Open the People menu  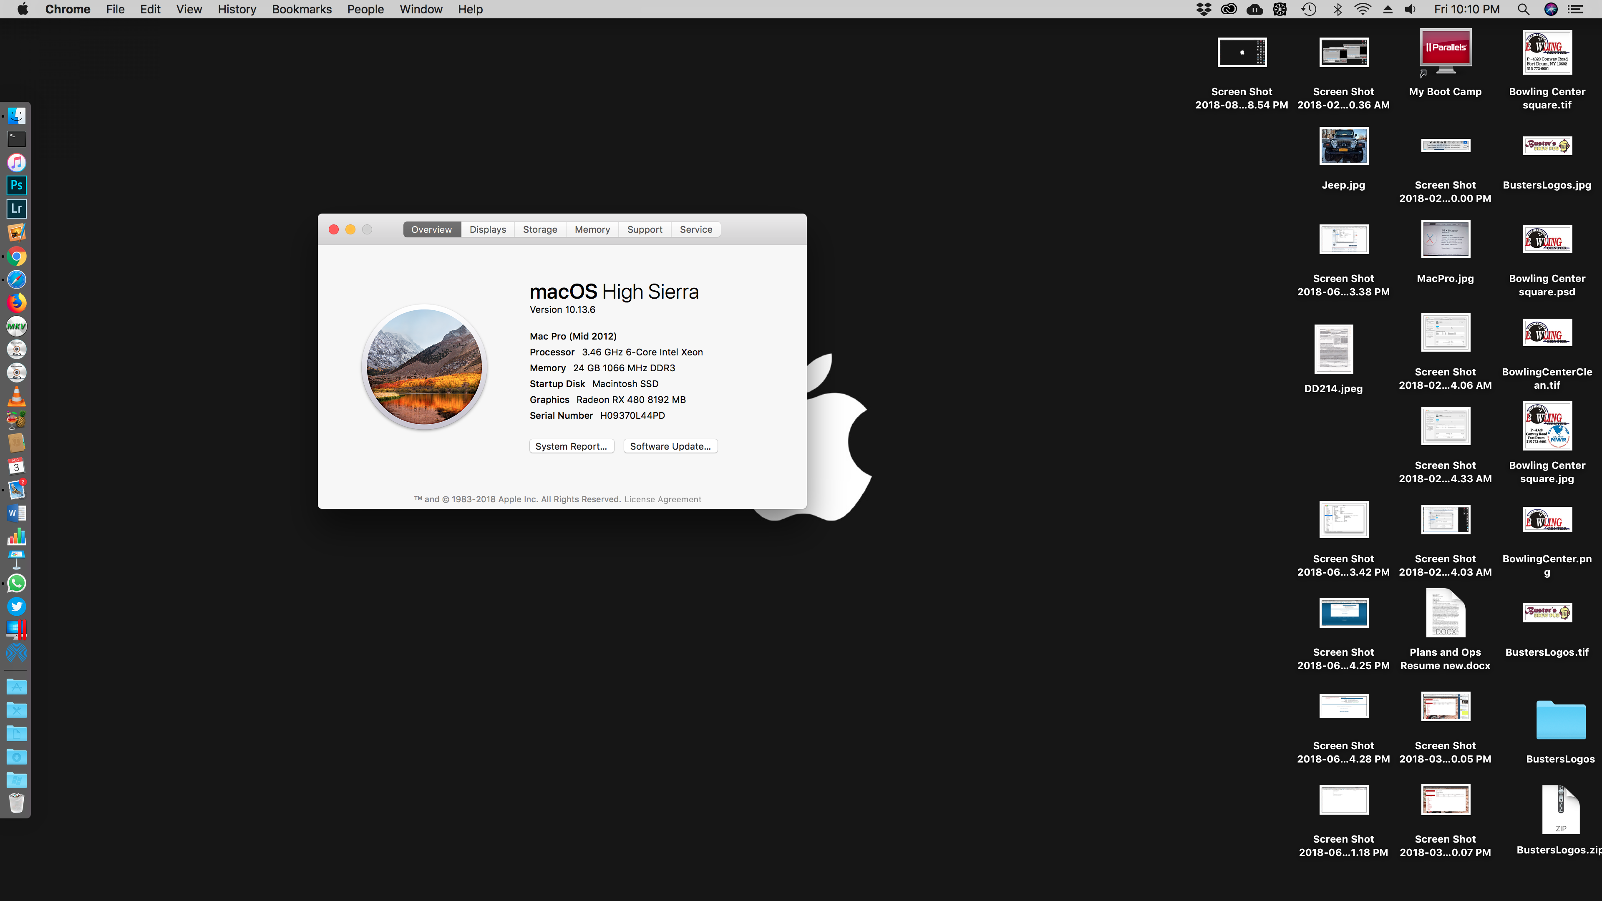(x=366, y=9)
